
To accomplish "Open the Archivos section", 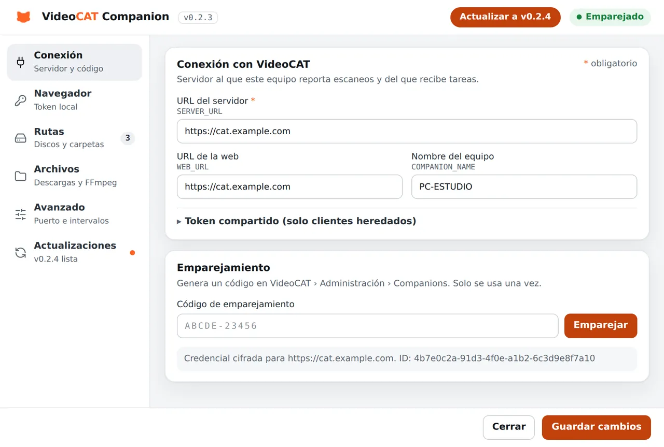I will [75, 176].
